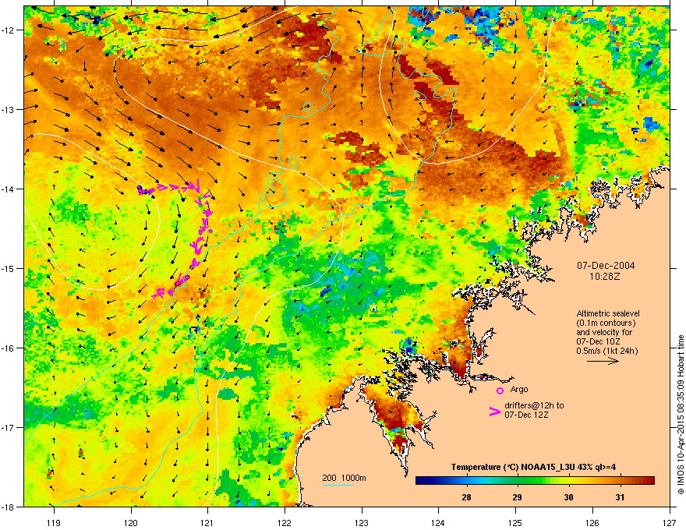Viewport: 686px width, 530px height.
Task: Click the "10:28Z" time label
Action: click(x=604, y=277)
